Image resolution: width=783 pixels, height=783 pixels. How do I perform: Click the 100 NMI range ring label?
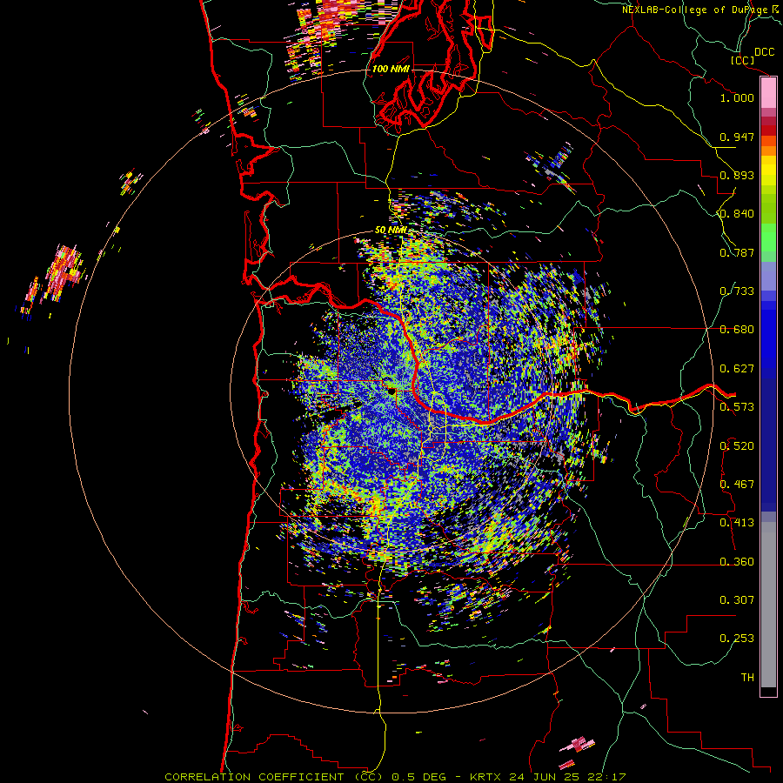click(391, 69)
